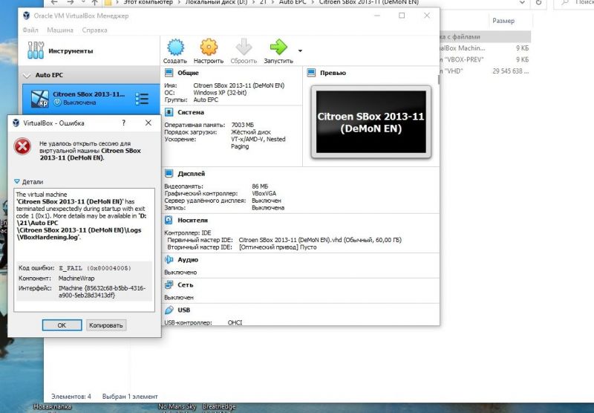Open Explorer address bar history dropdown
This screenshot has width=594, height=413.
pos(522,2)
